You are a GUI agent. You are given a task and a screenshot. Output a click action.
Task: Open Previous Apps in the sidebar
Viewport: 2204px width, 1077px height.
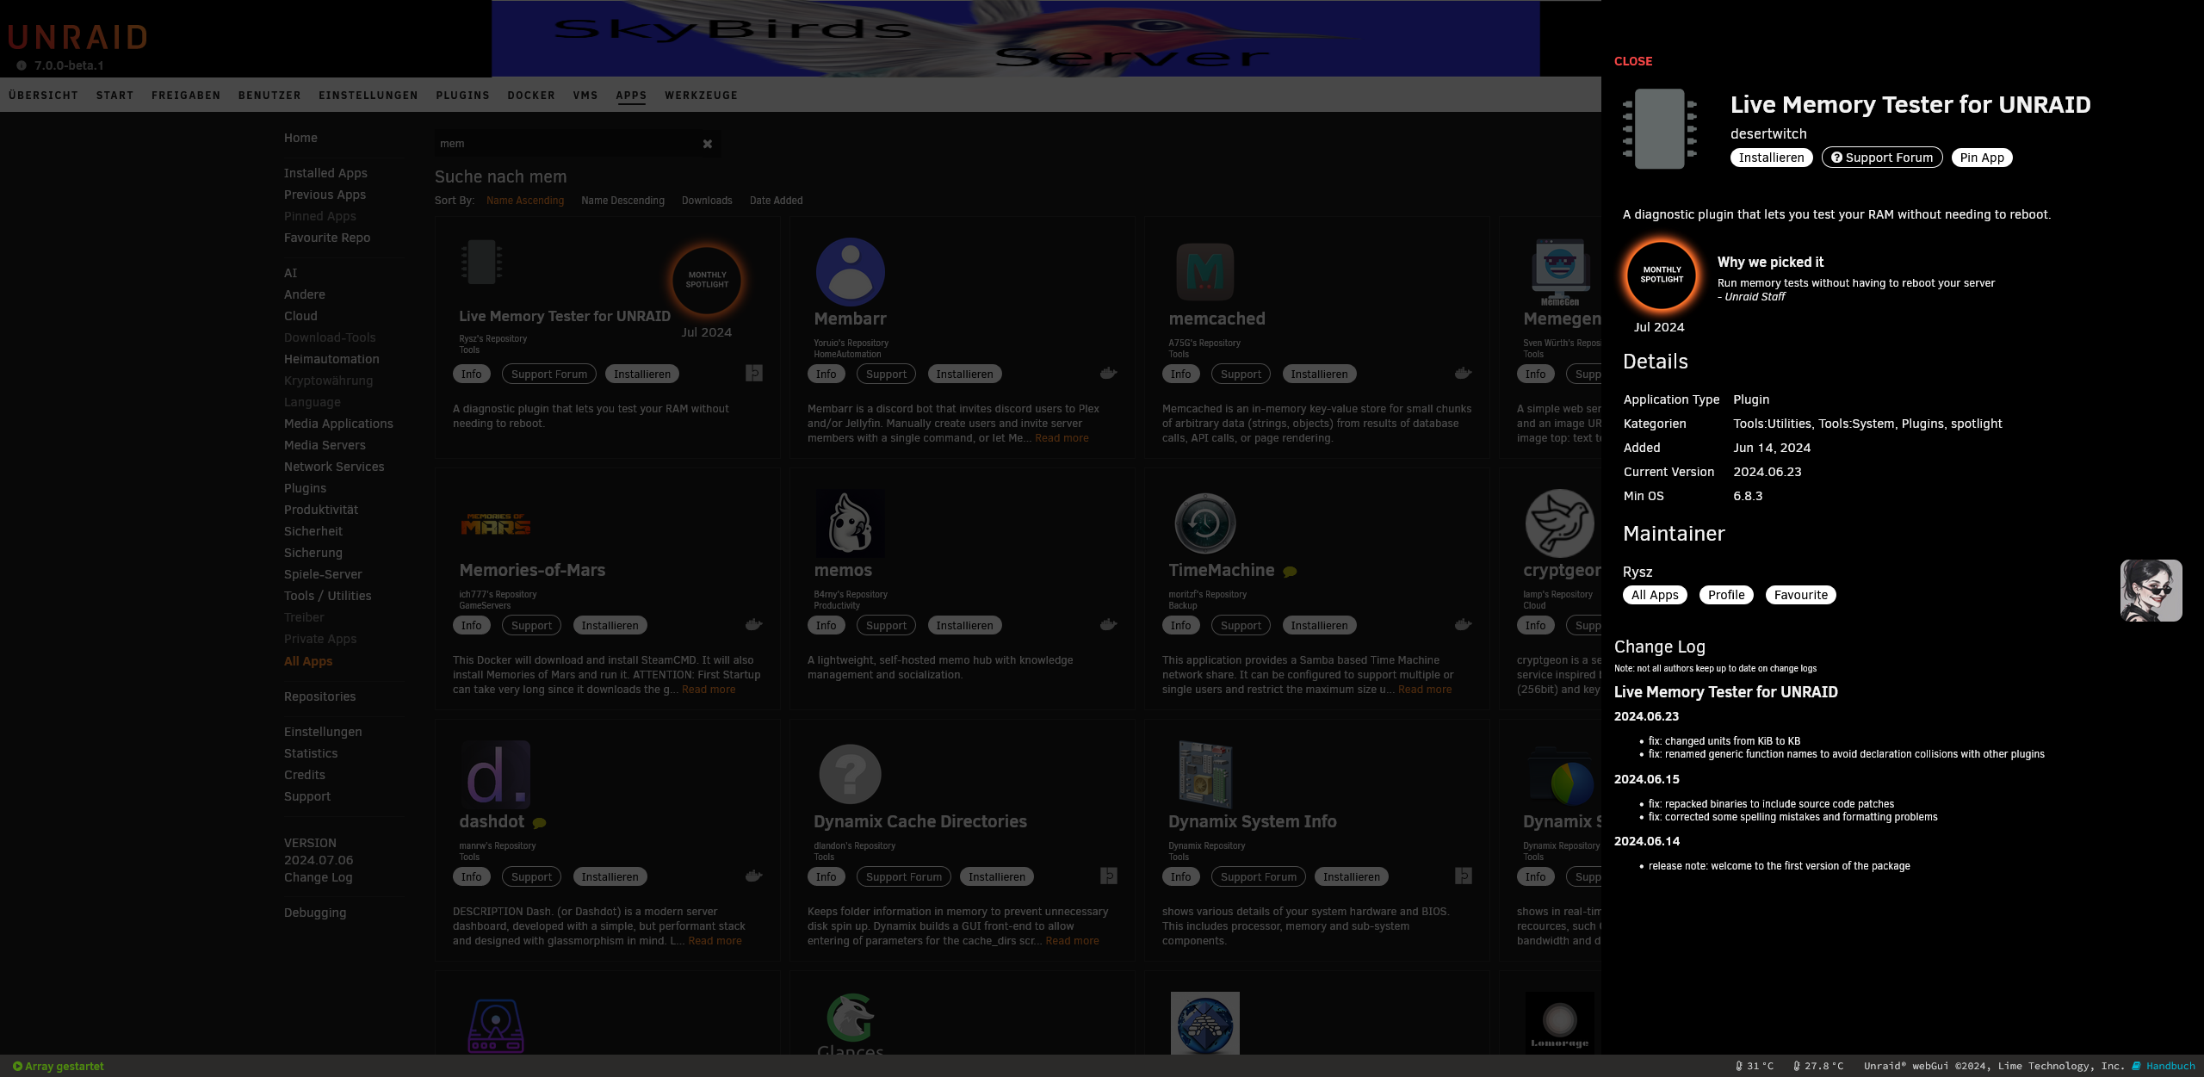(325, 195)
